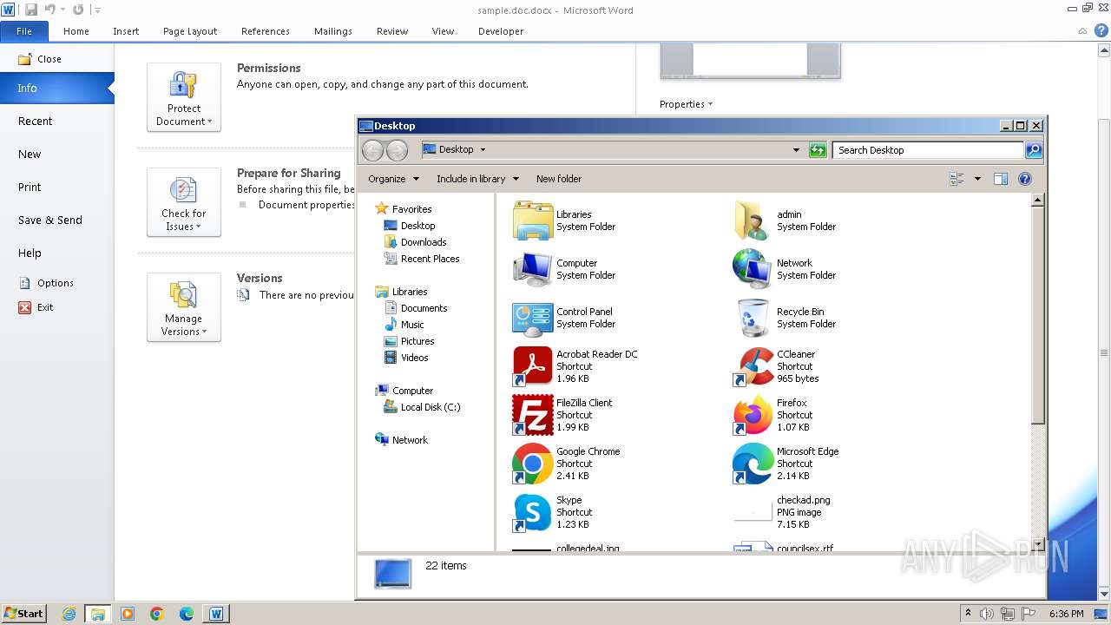Open Windows Media Player from taskbar

[x=128, y=614]
